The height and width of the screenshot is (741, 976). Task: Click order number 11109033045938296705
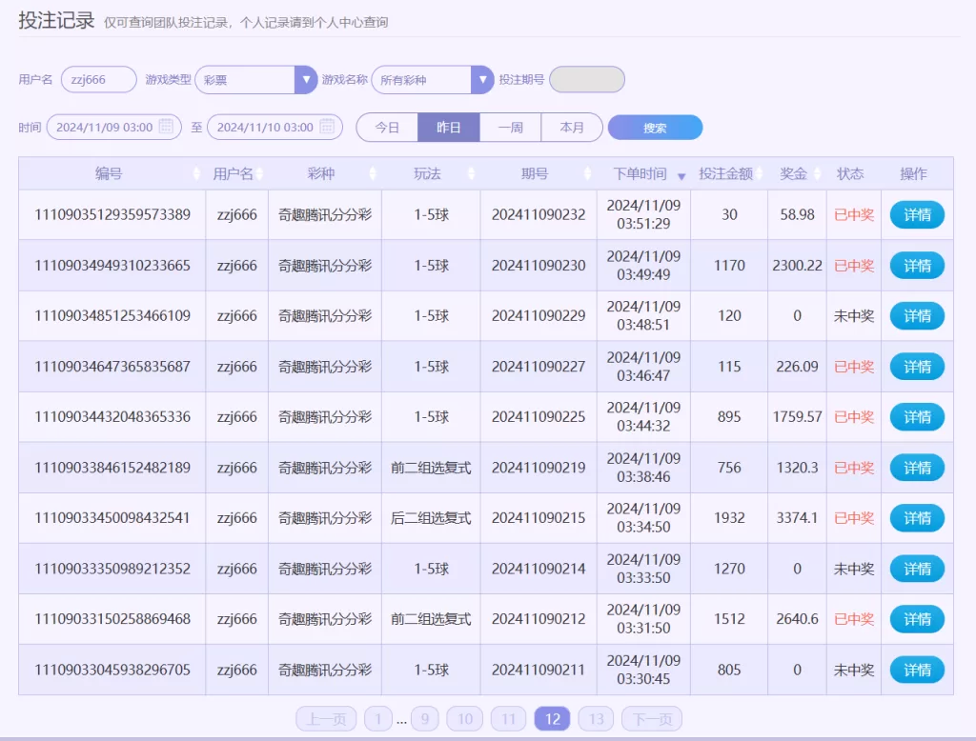(112, 671)
